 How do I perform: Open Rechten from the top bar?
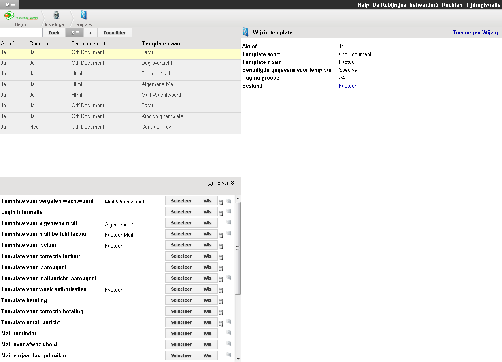(452, 5)
